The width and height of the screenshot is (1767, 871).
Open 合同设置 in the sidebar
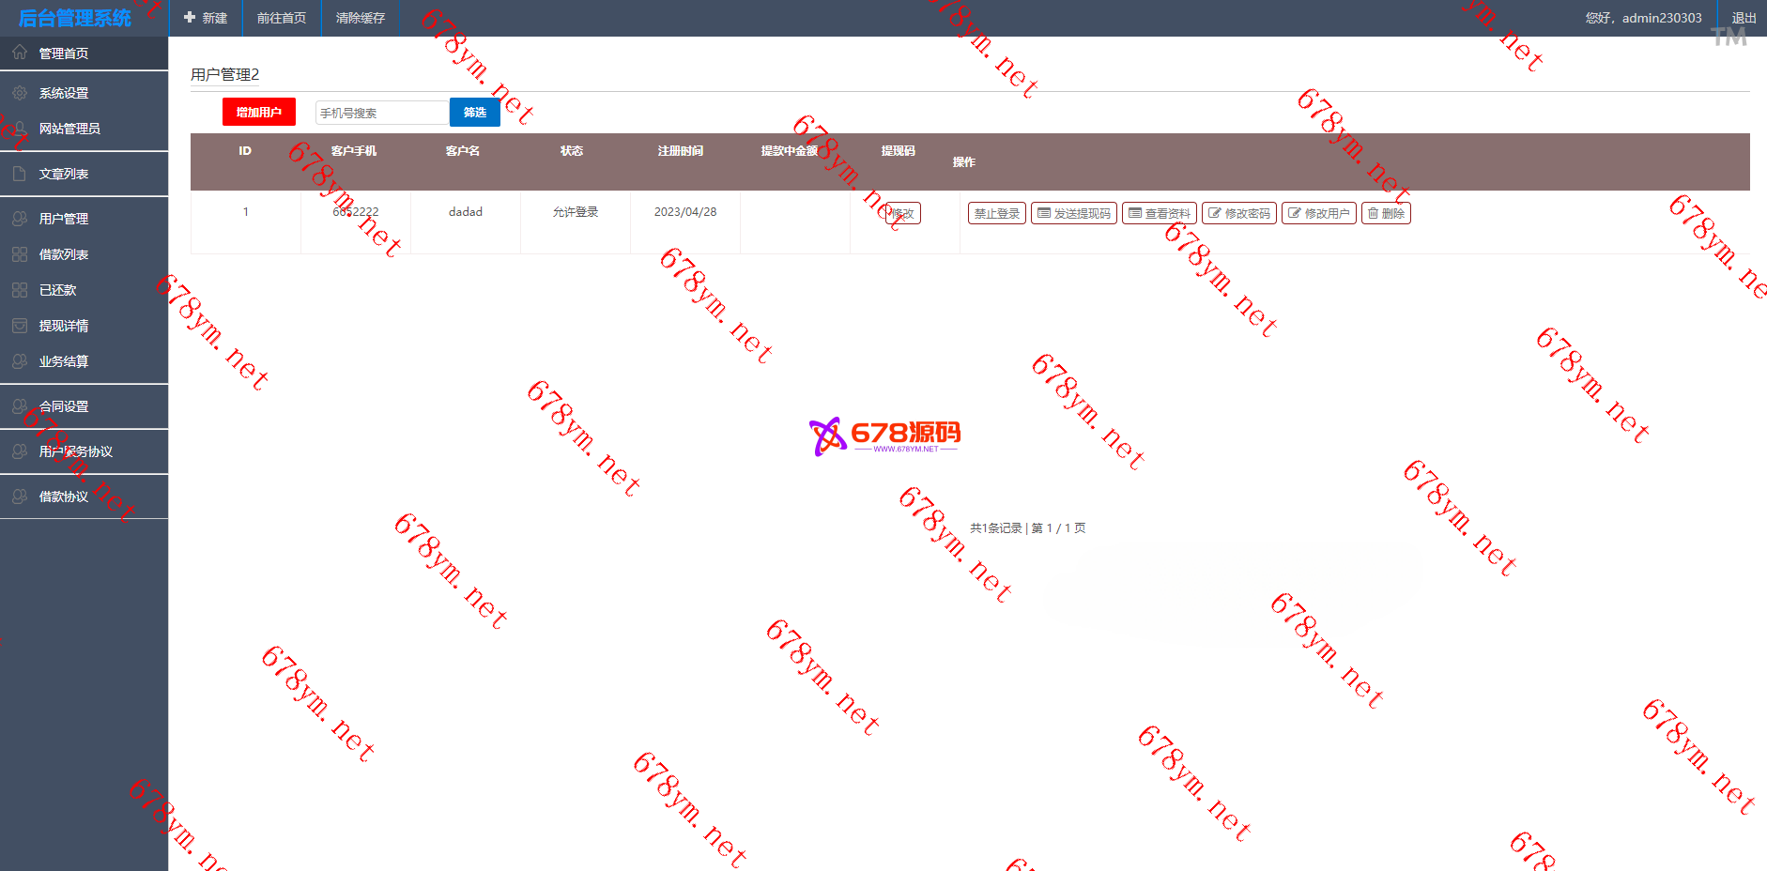click(64, 406)
